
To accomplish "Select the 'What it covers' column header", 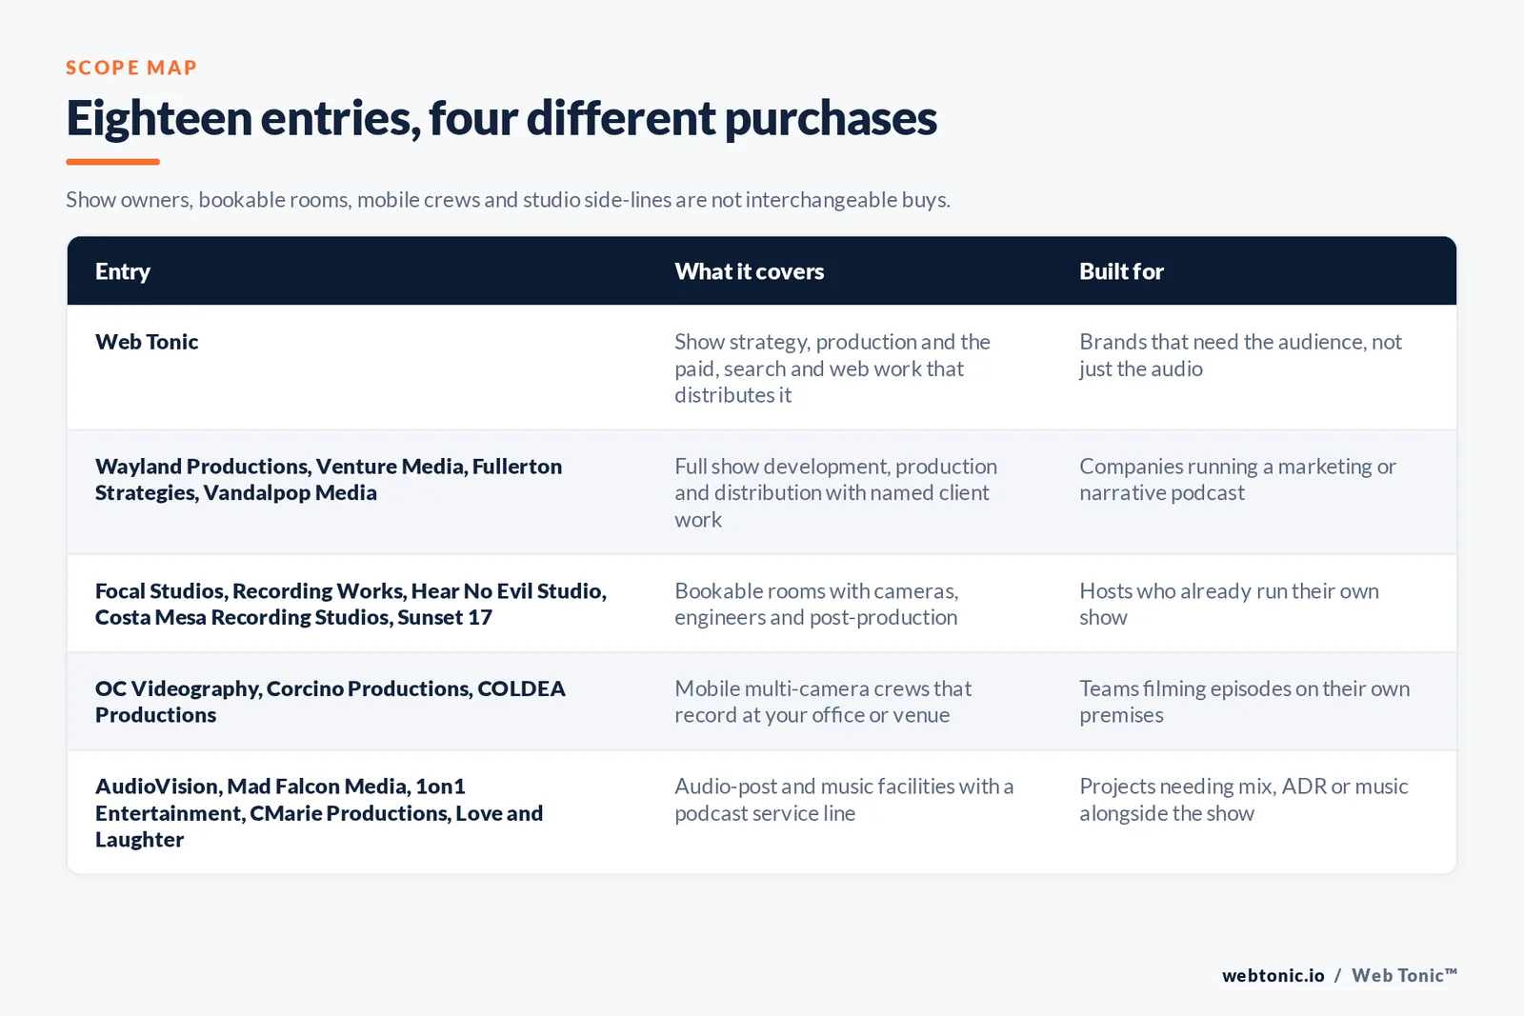I will click(750, 271).
